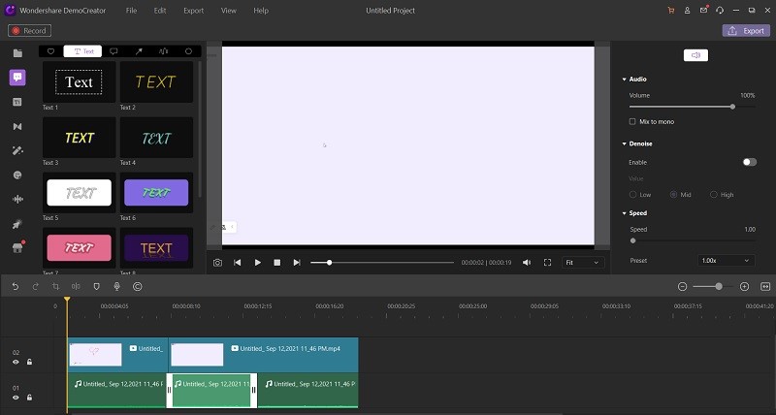Open the Cursor effects sidebar icon

coord(17,224)
